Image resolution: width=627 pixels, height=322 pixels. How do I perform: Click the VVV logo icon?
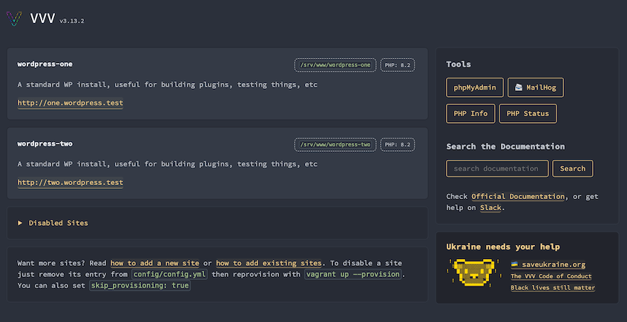[x=14, y=19]
